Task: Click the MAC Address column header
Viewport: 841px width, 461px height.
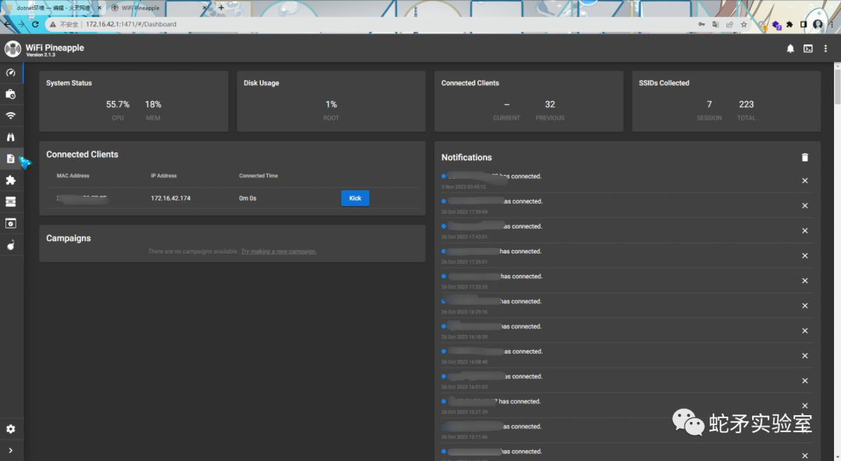Action: [x=73, y=176]
